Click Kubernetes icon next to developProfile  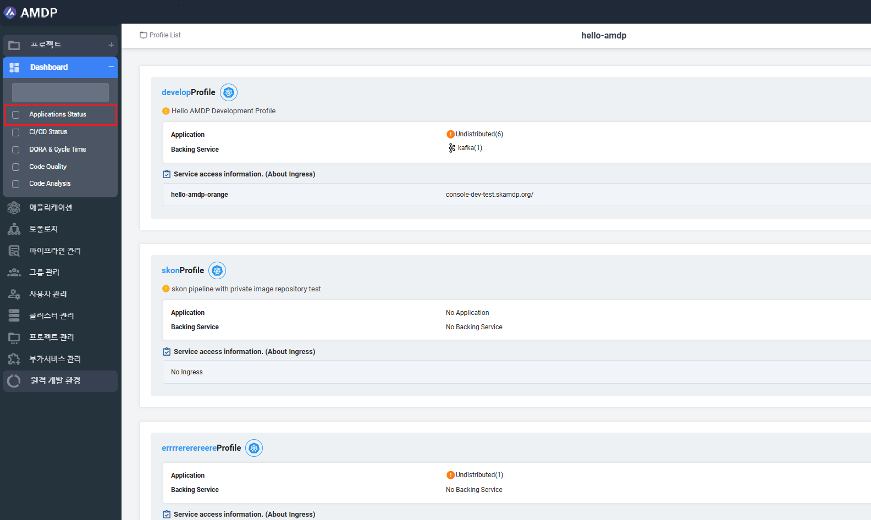click(229, 92)
